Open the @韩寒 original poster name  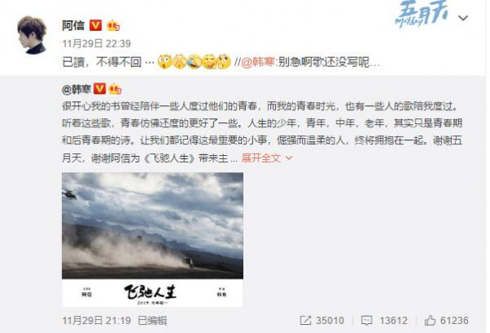coord(77,89)
